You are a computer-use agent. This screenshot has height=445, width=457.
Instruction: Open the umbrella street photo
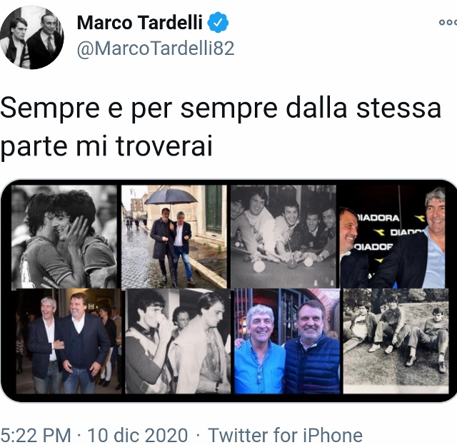pyautogui.click(x=174, y=237)
